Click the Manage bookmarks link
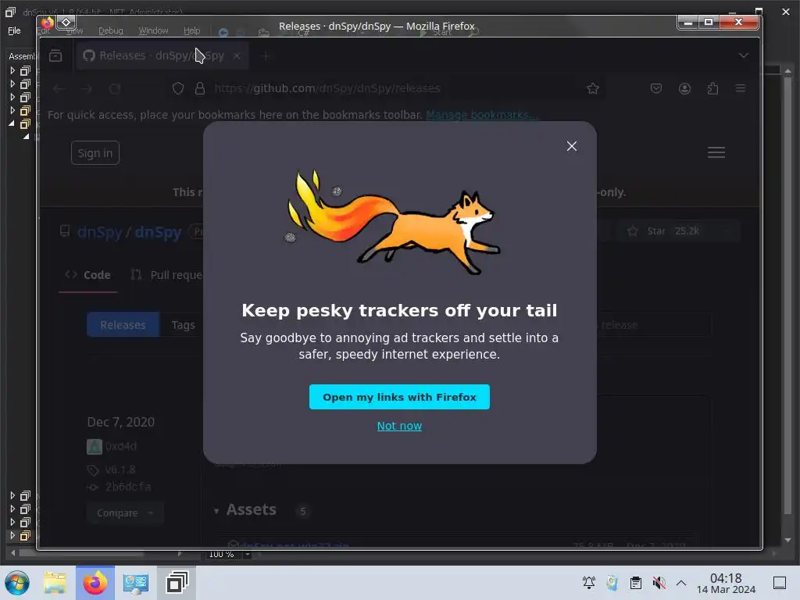Viewport: 800px width, 600px height. [481, 115]
